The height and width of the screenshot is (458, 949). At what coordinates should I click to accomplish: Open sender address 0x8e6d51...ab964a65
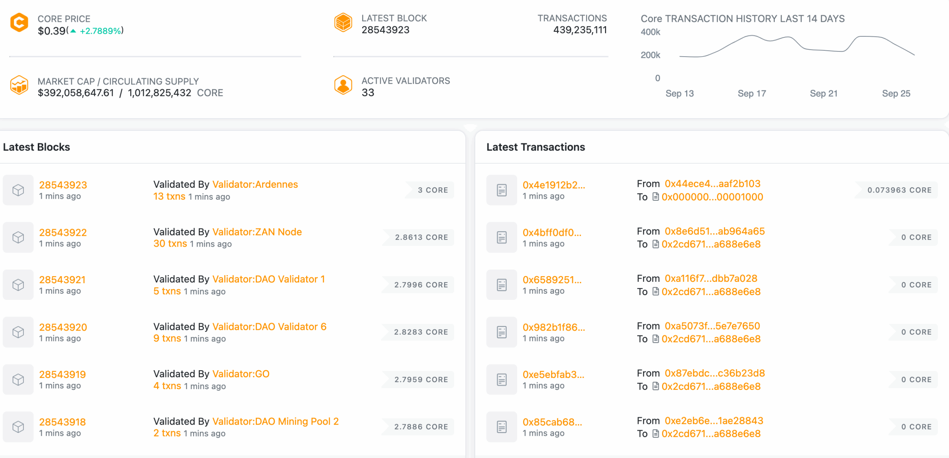[x=714, y=231]
